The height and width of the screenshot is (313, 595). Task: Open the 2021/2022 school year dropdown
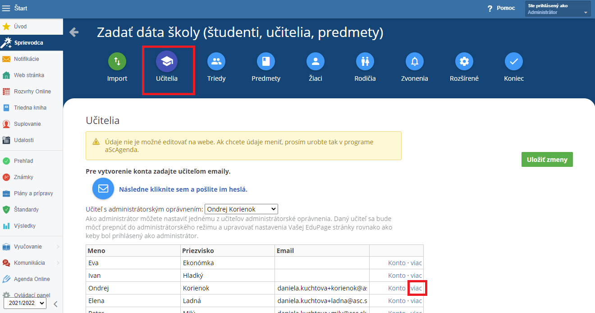click(x=25, y=304)
